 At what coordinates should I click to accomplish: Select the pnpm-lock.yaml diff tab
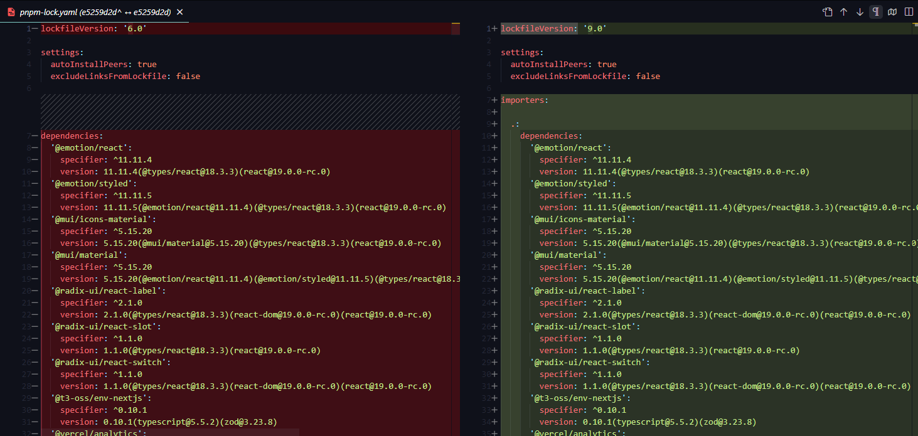tap(94, 12)
